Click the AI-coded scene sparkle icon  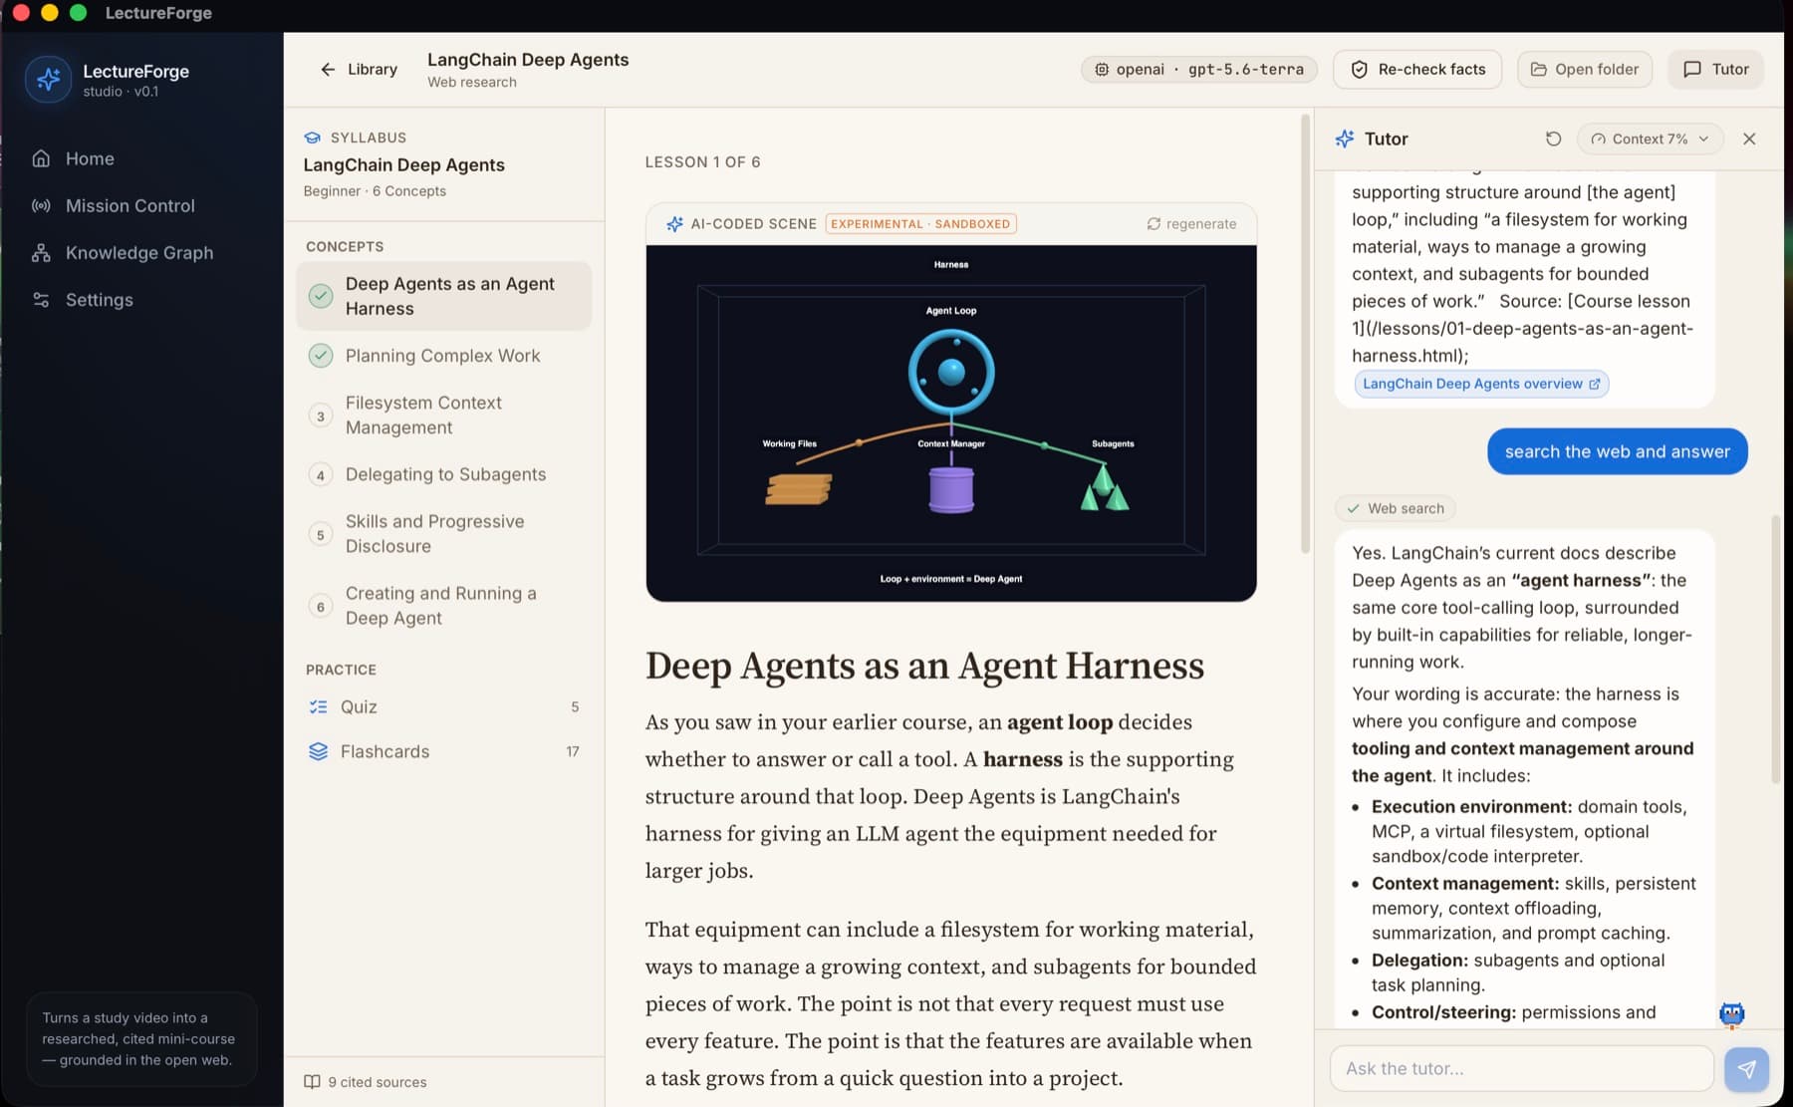tap(674, 223)
